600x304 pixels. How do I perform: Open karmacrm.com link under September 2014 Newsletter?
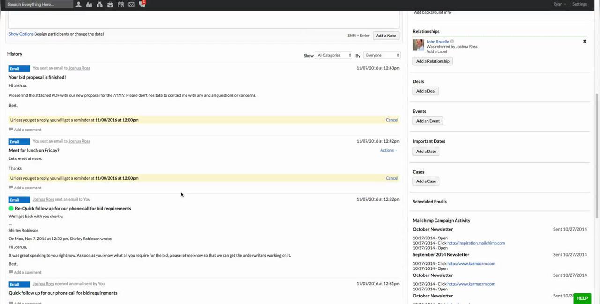click(471, 264)
